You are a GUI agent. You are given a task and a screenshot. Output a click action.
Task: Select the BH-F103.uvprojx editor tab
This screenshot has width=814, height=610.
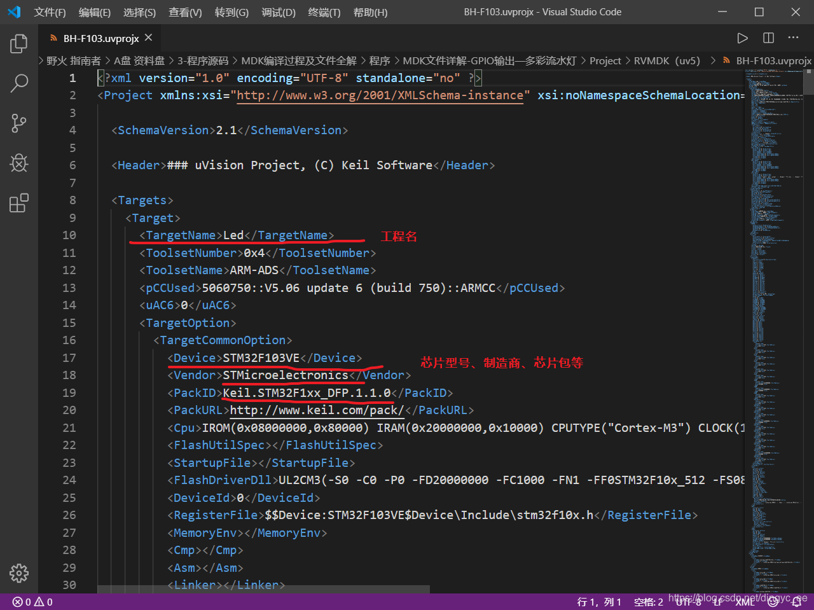[100, 38]
